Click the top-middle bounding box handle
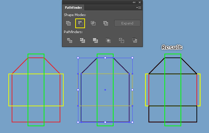 coord(105,58)
